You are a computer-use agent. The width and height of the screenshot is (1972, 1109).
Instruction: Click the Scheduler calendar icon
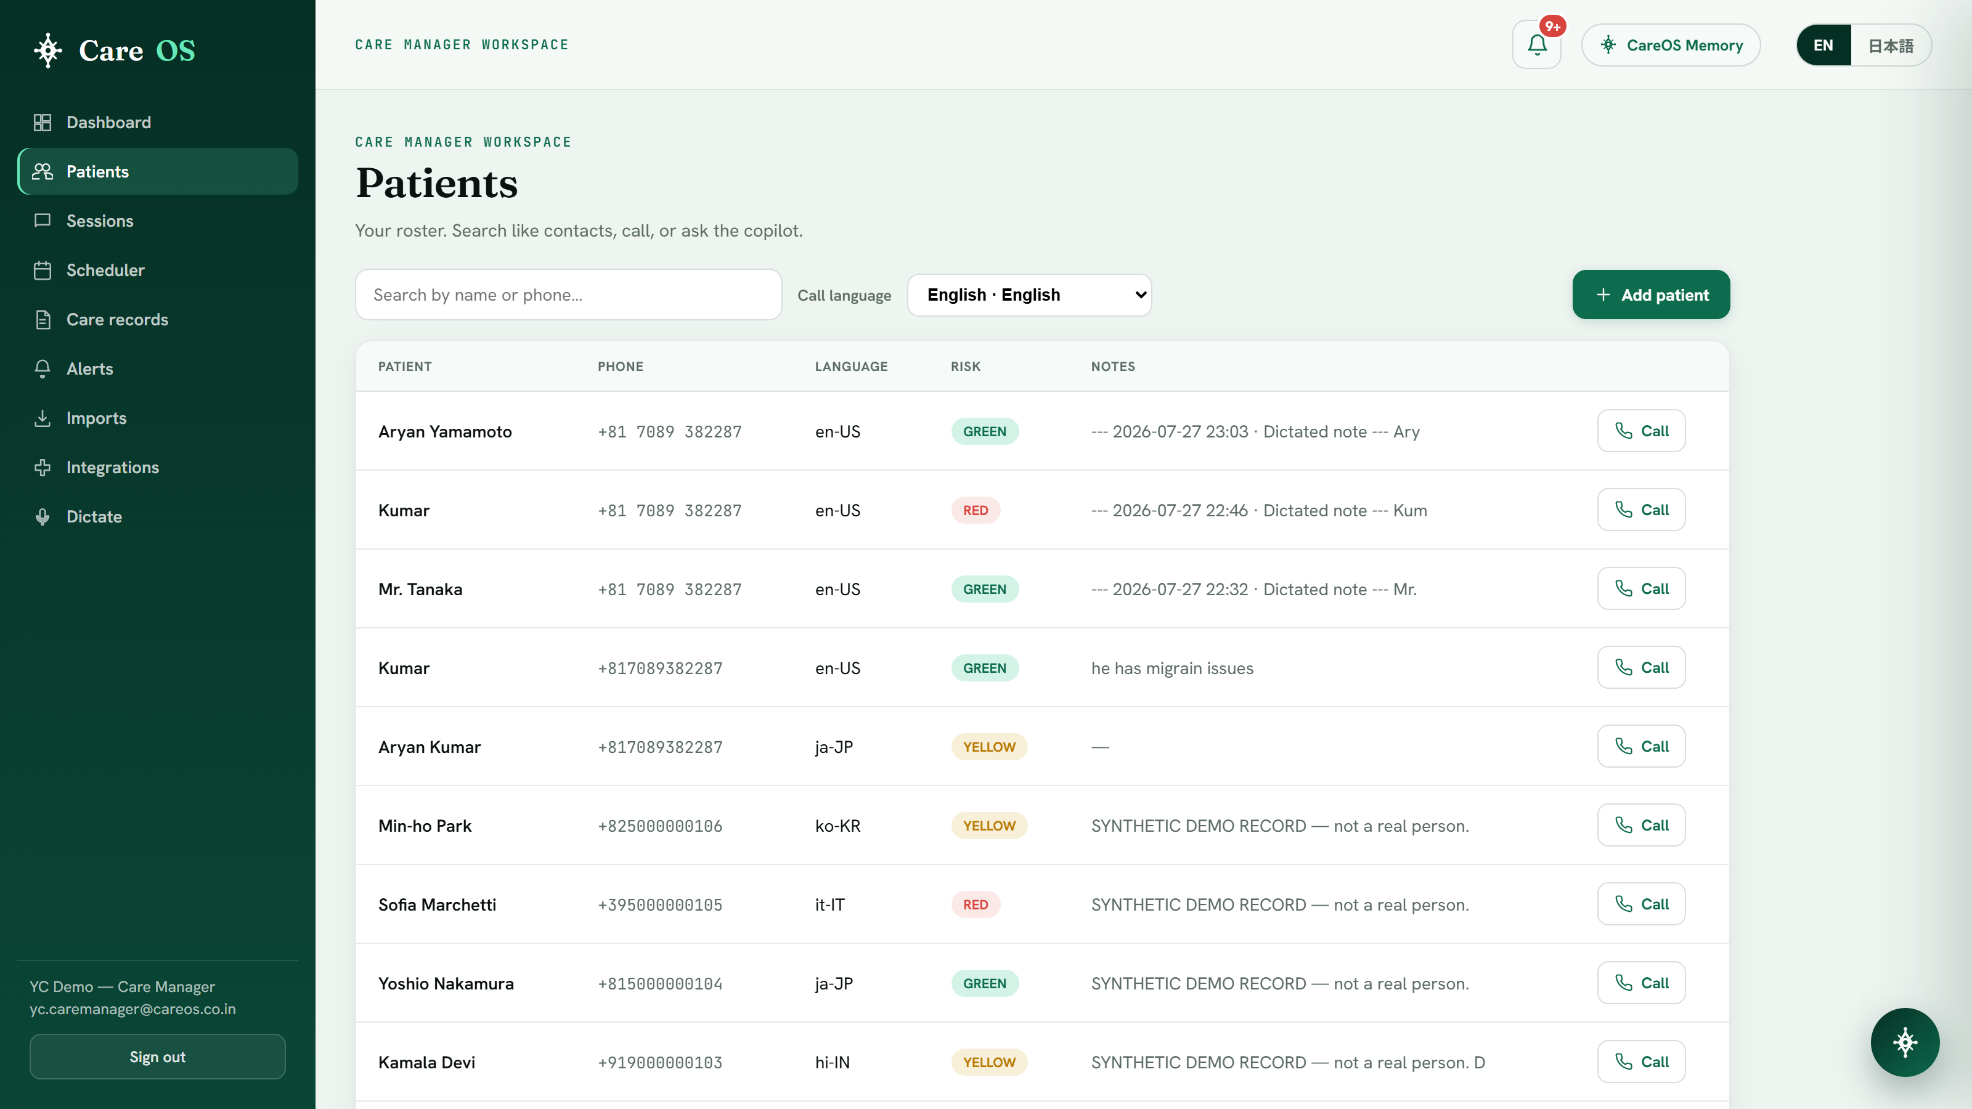[x=43, y=270]
